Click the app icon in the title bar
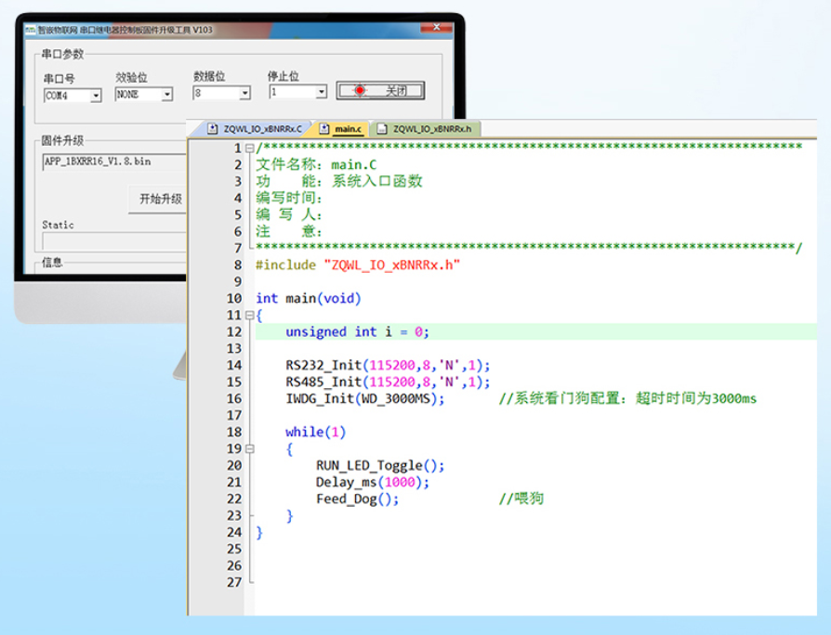The width and height of the screenshot is (831, 635). tap(30, 31)
